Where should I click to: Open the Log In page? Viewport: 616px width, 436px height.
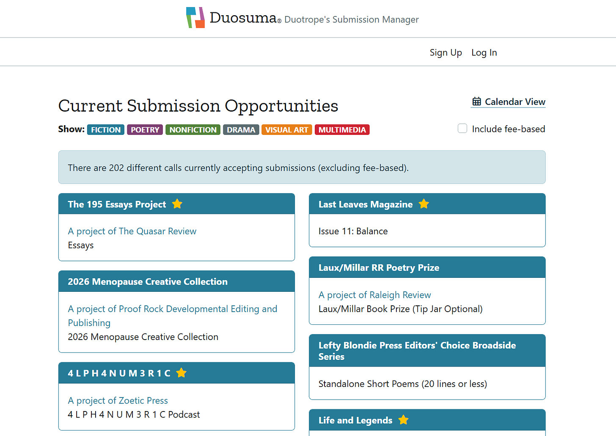[x=484, y=52]
